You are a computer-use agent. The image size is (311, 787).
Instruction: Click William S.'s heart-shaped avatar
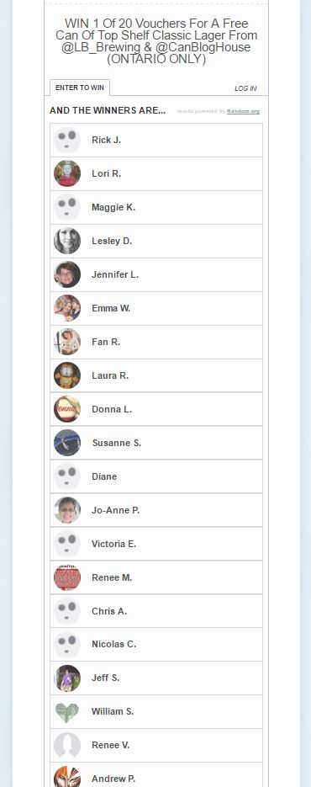pyautogui.click(x=67, y=712)
